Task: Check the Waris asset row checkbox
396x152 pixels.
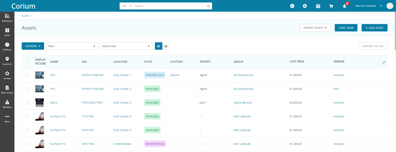Action: point(27,103)
